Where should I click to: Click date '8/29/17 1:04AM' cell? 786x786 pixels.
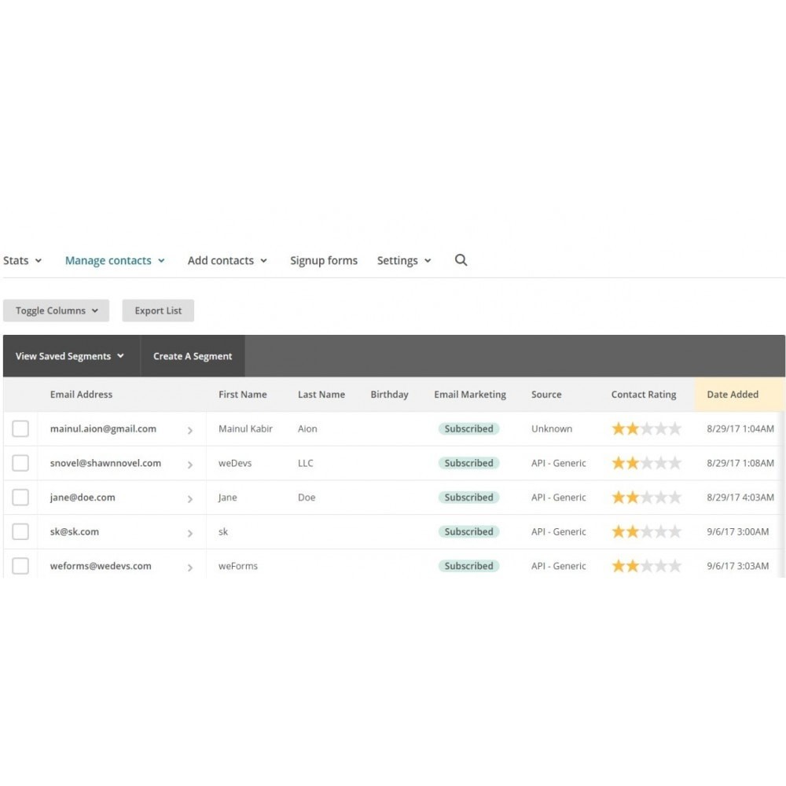(x=740, y=428)
